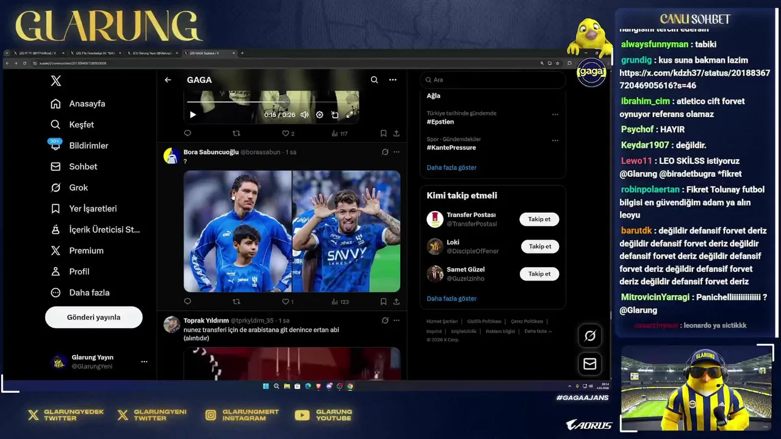Repost the top video post
The width and height of the screenshot is (781, 439).
tap(237, 134)
